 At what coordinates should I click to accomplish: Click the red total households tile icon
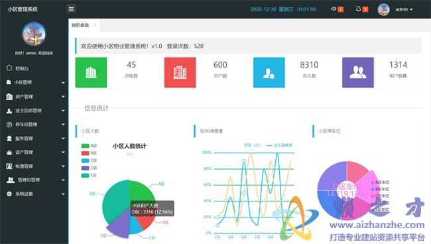point(180,72)
